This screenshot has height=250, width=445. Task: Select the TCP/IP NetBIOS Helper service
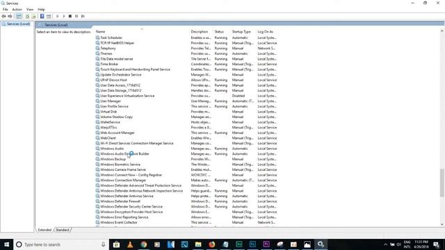point(117,43)
